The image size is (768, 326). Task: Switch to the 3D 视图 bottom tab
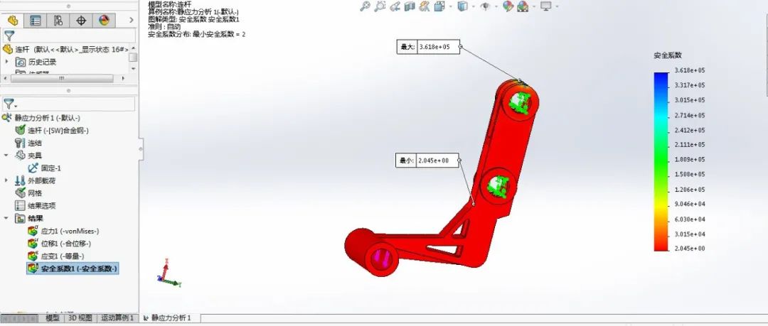80,317
